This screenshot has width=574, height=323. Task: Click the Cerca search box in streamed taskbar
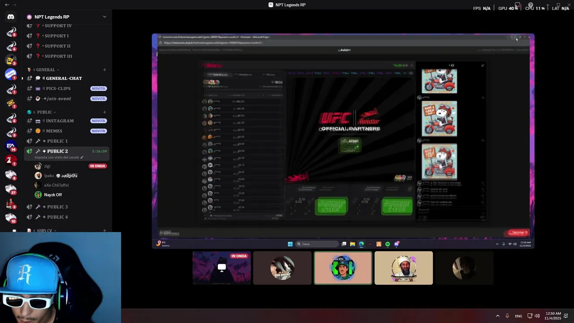click(317, 244)
